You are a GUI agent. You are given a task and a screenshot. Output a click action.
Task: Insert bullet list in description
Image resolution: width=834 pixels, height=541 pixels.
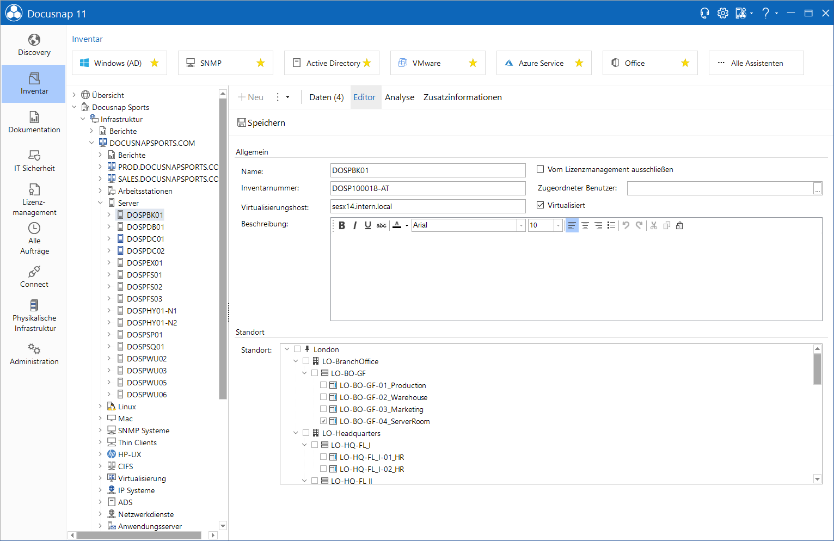611,225
